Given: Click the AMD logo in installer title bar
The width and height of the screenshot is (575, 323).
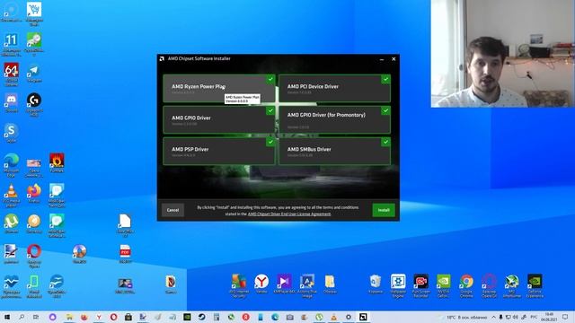Looking at the screenshot, I should click(162, 58).
